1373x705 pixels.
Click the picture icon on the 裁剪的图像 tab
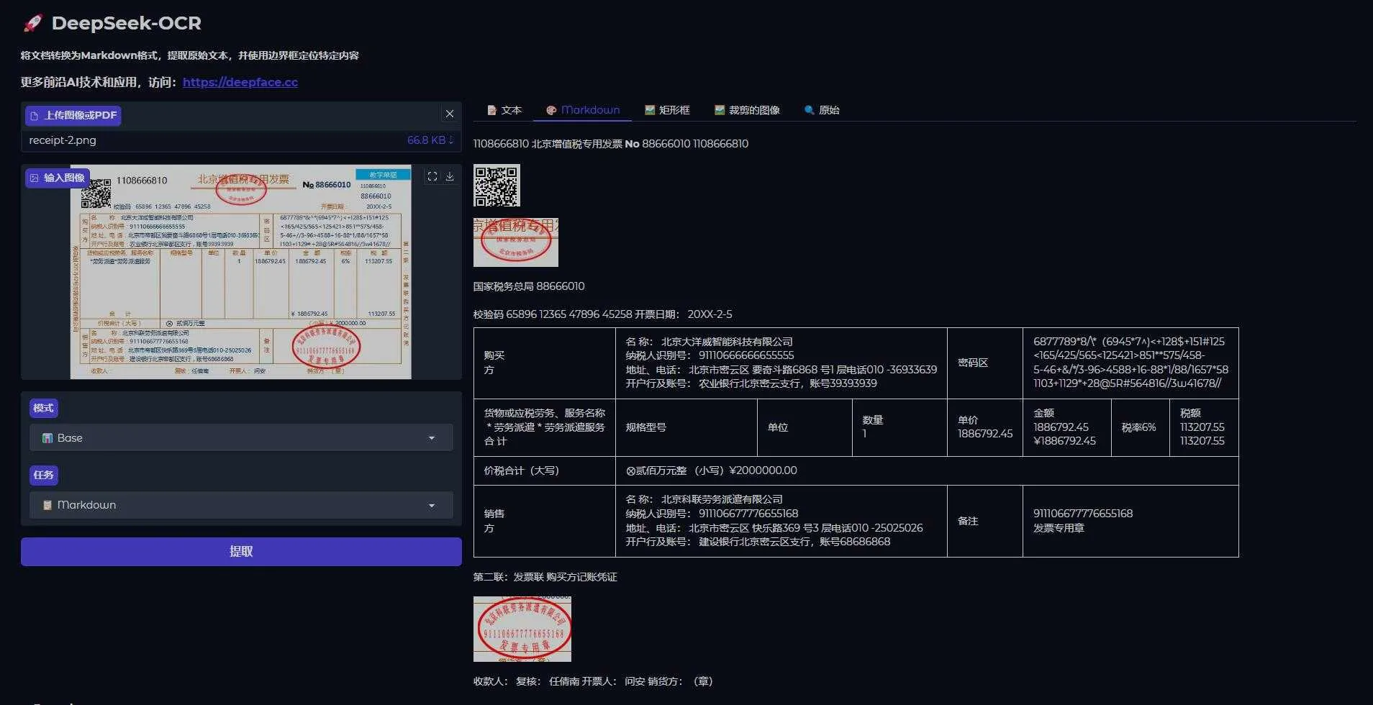tap(718, 109)
